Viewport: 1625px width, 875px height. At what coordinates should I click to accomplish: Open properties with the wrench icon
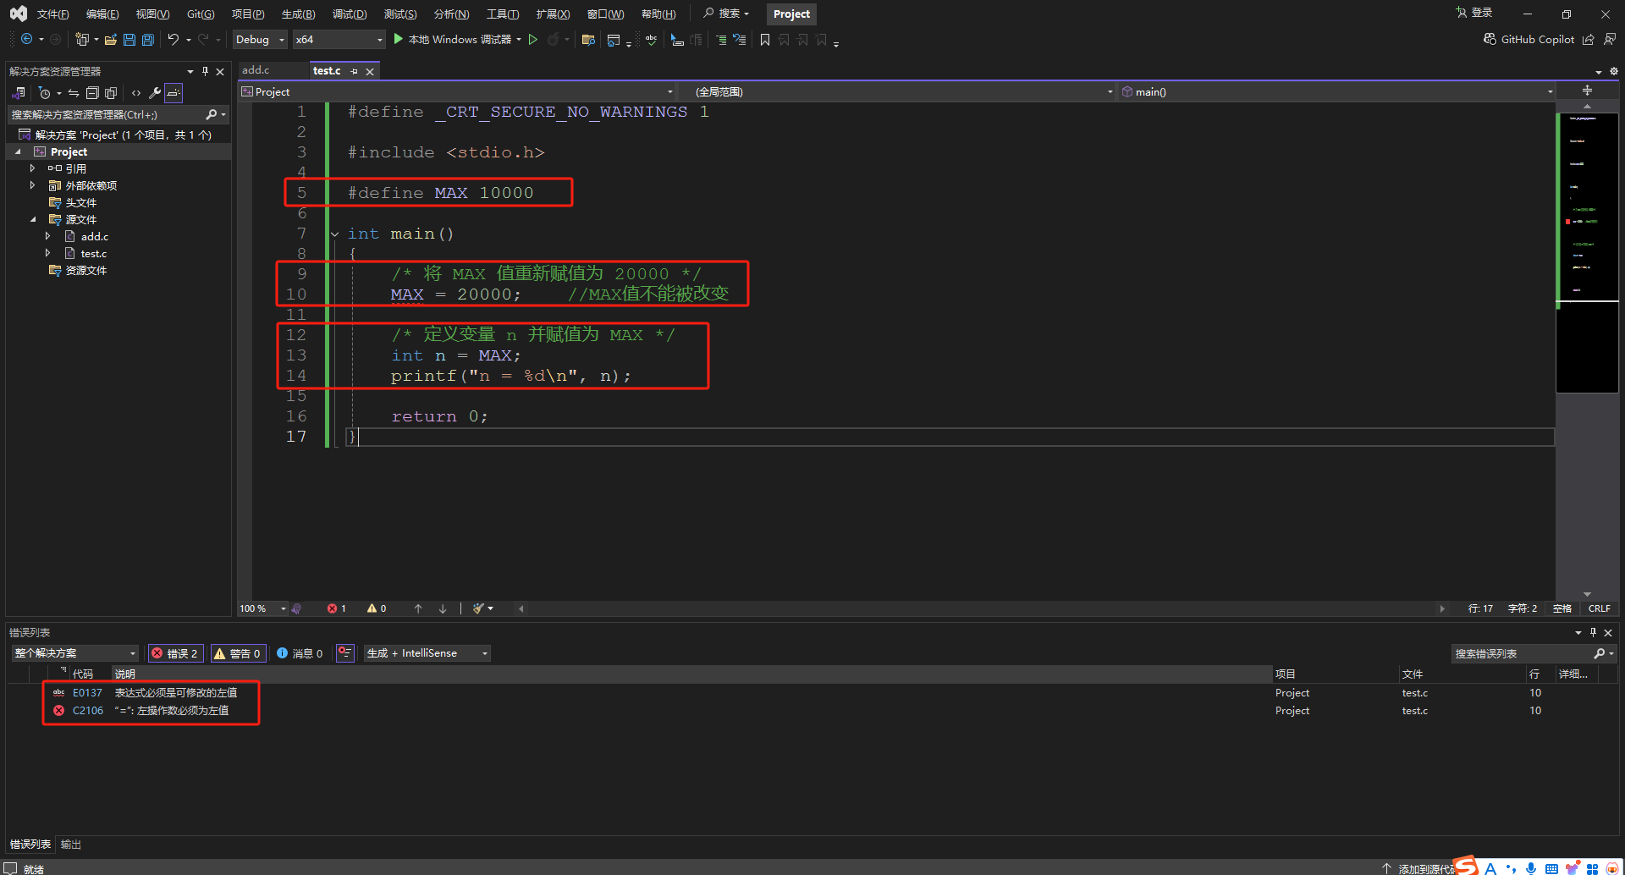155,93
